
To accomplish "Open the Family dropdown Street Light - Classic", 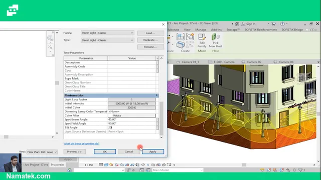I will (x=107, y=33).
